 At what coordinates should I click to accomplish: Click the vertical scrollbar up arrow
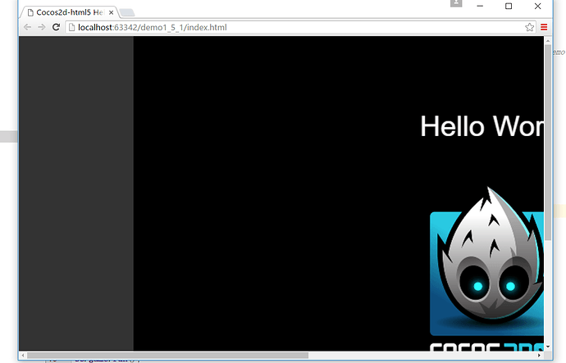click(x=548, y=41)
